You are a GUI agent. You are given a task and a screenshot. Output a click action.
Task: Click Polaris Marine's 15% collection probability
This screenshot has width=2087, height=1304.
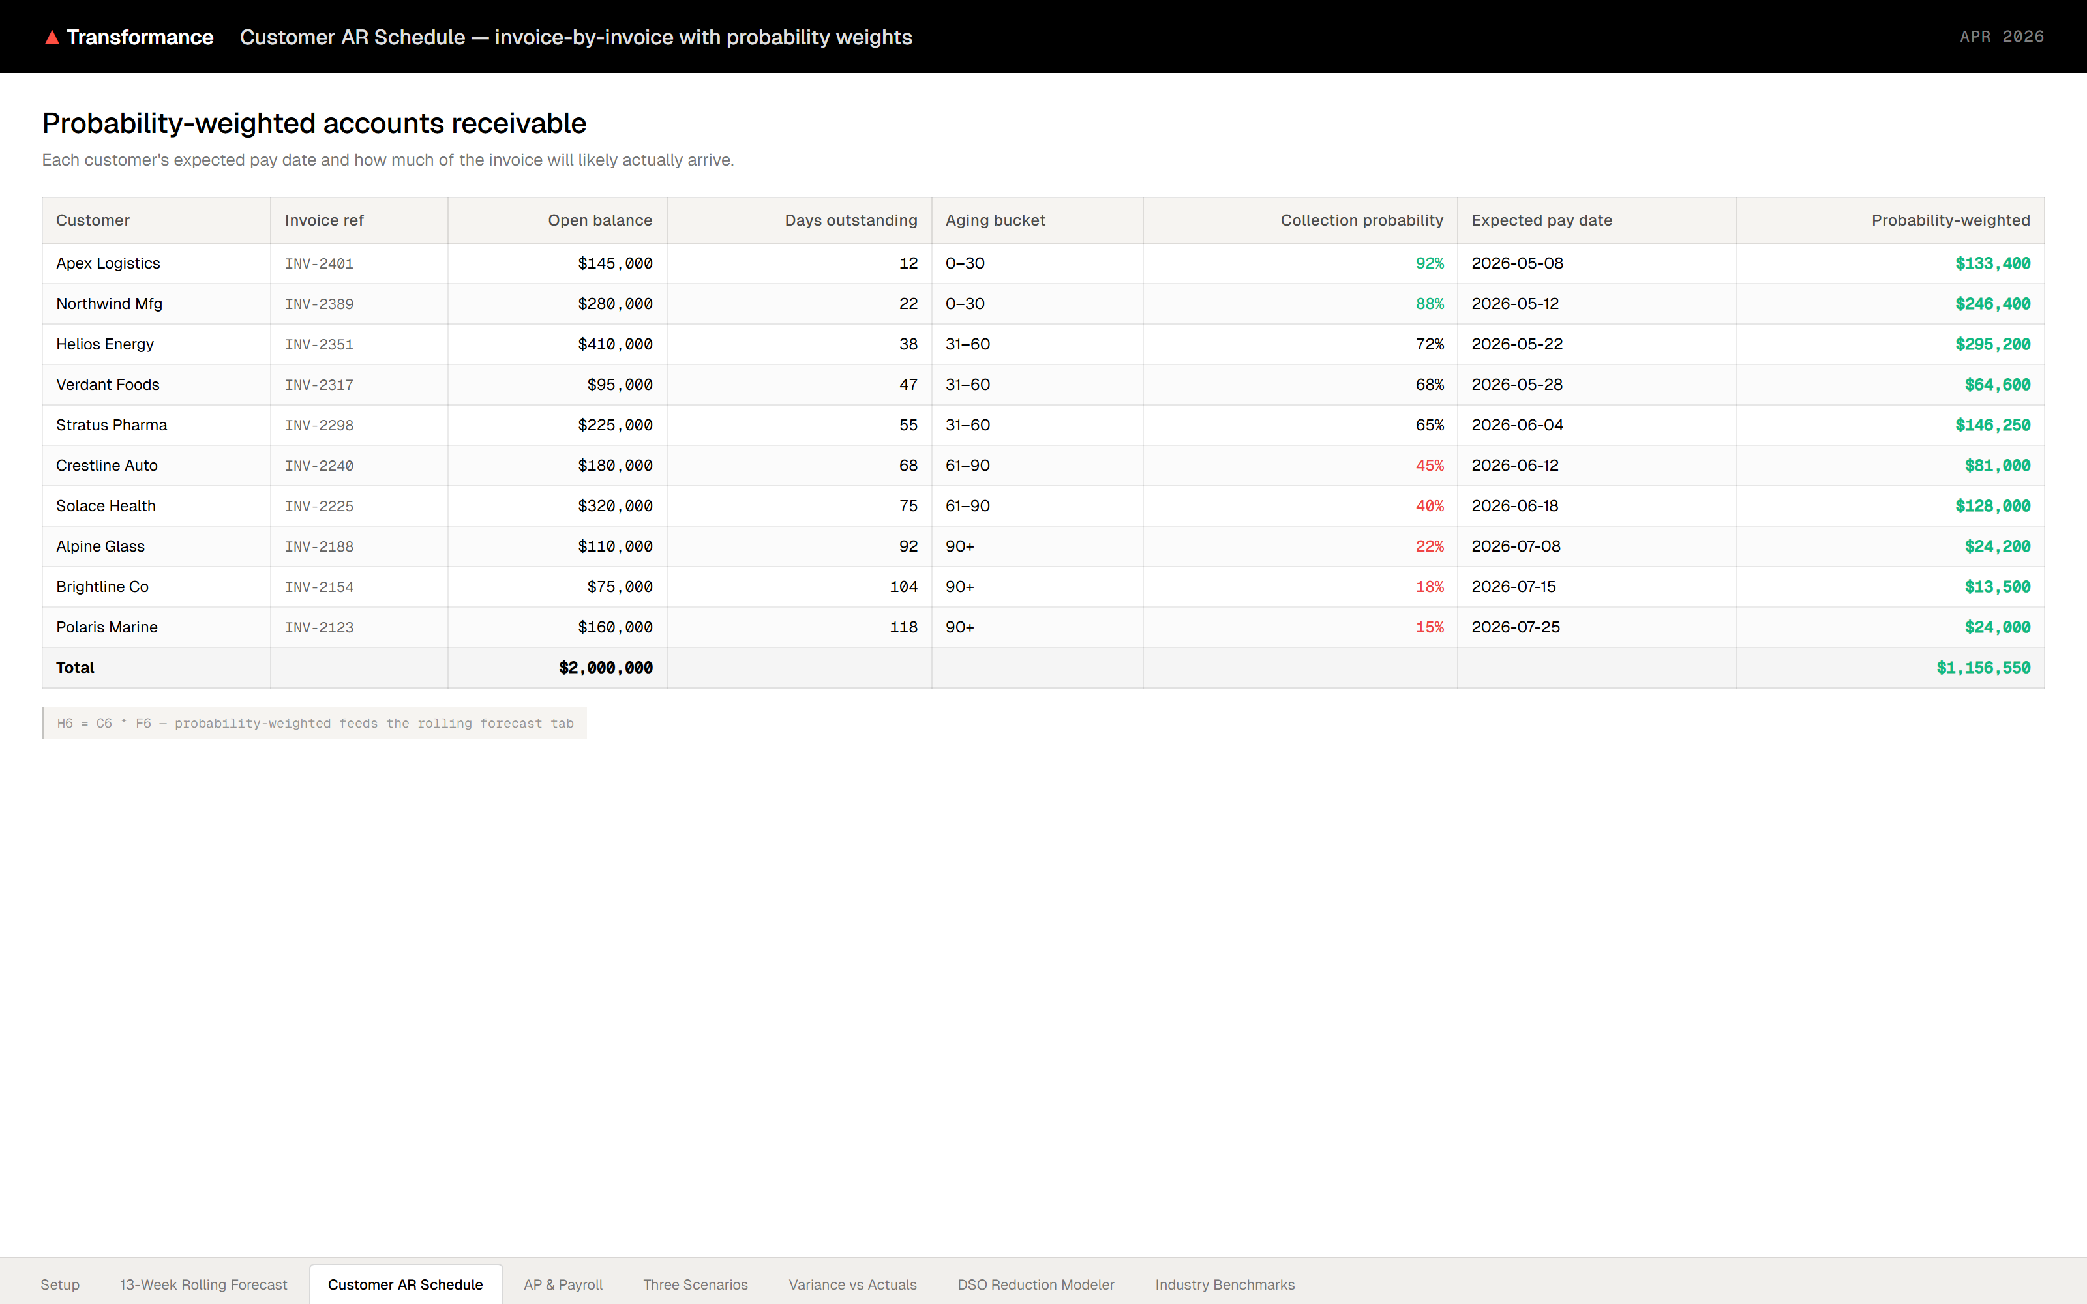[x=1429, y=627]
